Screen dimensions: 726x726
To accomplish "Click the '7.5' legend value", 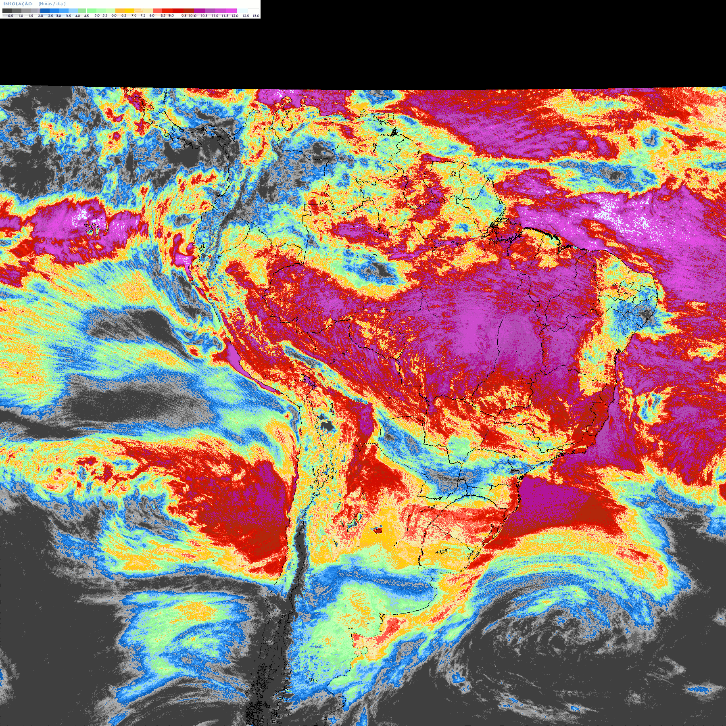I will pos(143,15).
